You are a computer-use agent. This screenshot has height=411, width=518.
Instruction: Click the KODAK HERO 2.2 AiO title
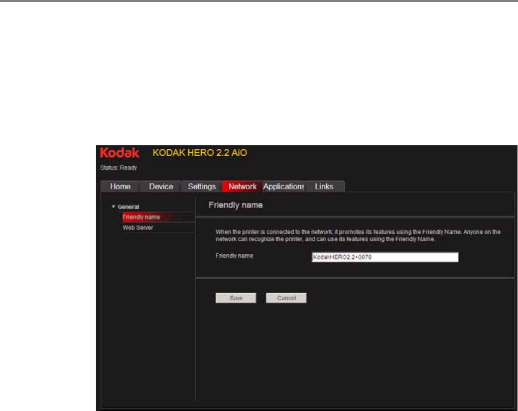coord(200,153)
